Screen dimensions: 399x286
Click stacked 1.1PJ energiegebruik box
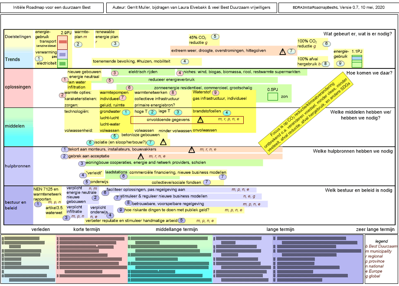click(357, 61)
